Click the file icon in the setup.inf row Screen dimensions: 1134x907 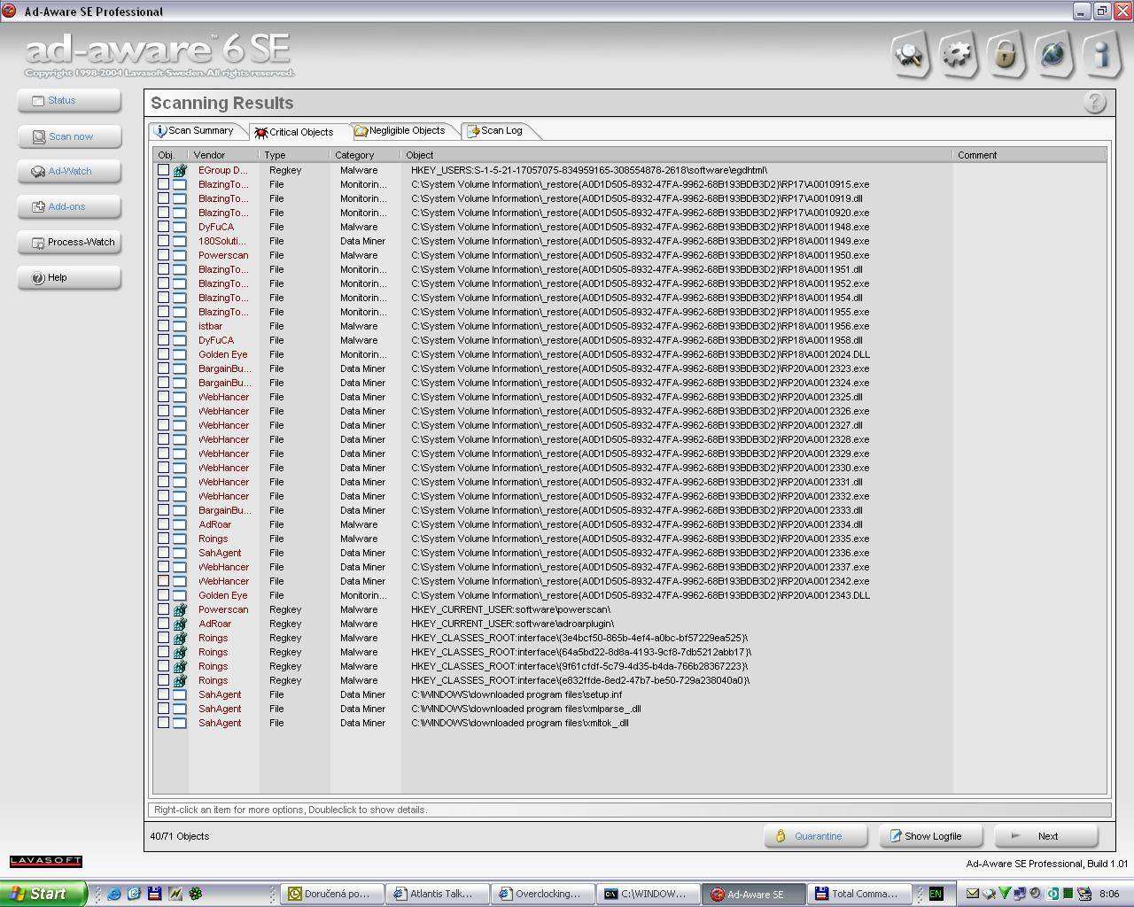[180, 694]
